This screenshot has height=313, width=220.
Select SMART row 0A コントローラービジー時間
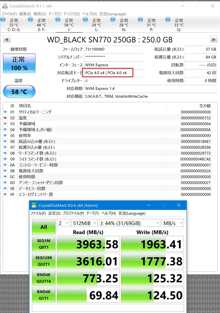point(107,165)
